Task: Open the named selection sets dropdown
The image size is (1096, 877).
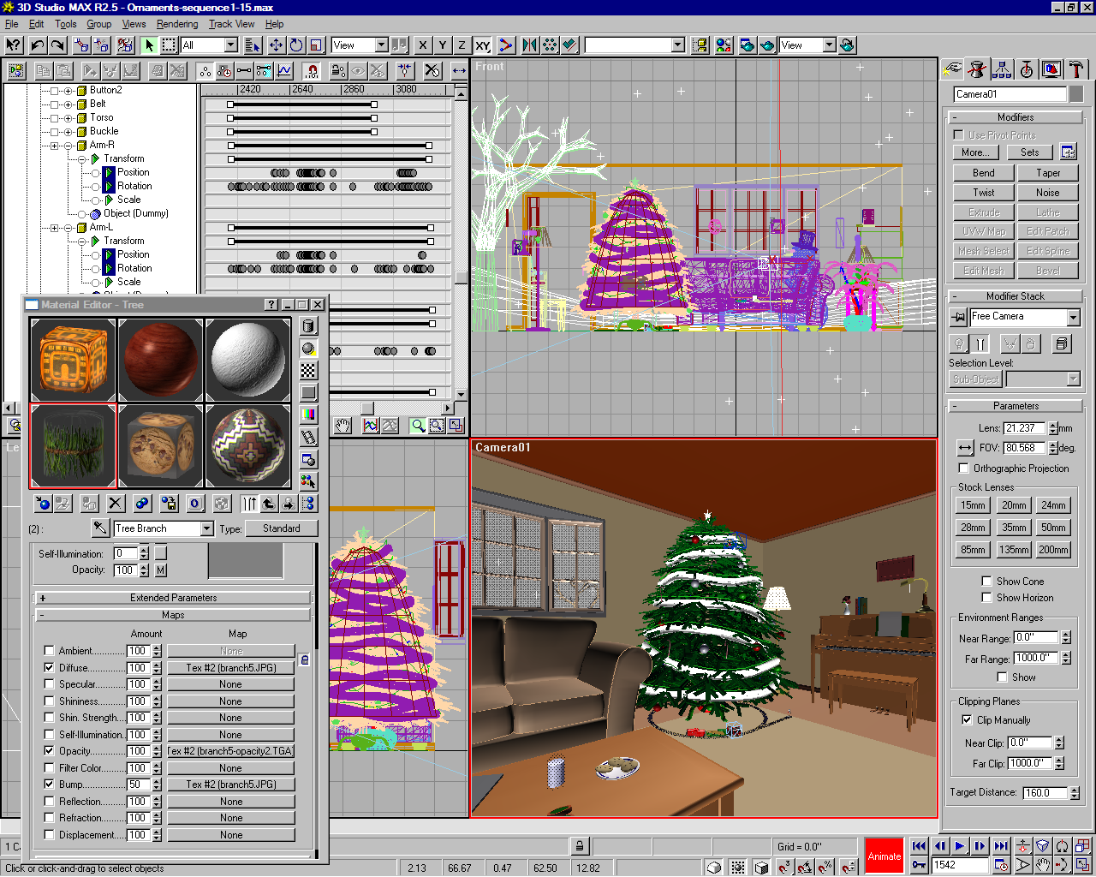Action: point(678,45)
